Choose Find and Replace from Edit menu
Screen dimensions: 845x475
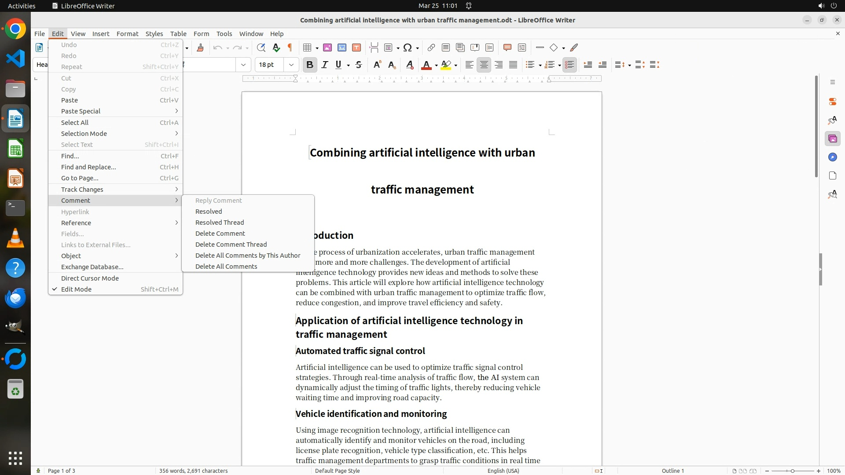pyautogui.click(x=88, y=167)
